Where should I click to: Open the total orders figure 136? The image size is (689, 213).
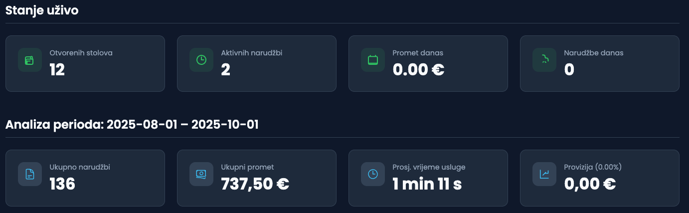click(62, 185)
